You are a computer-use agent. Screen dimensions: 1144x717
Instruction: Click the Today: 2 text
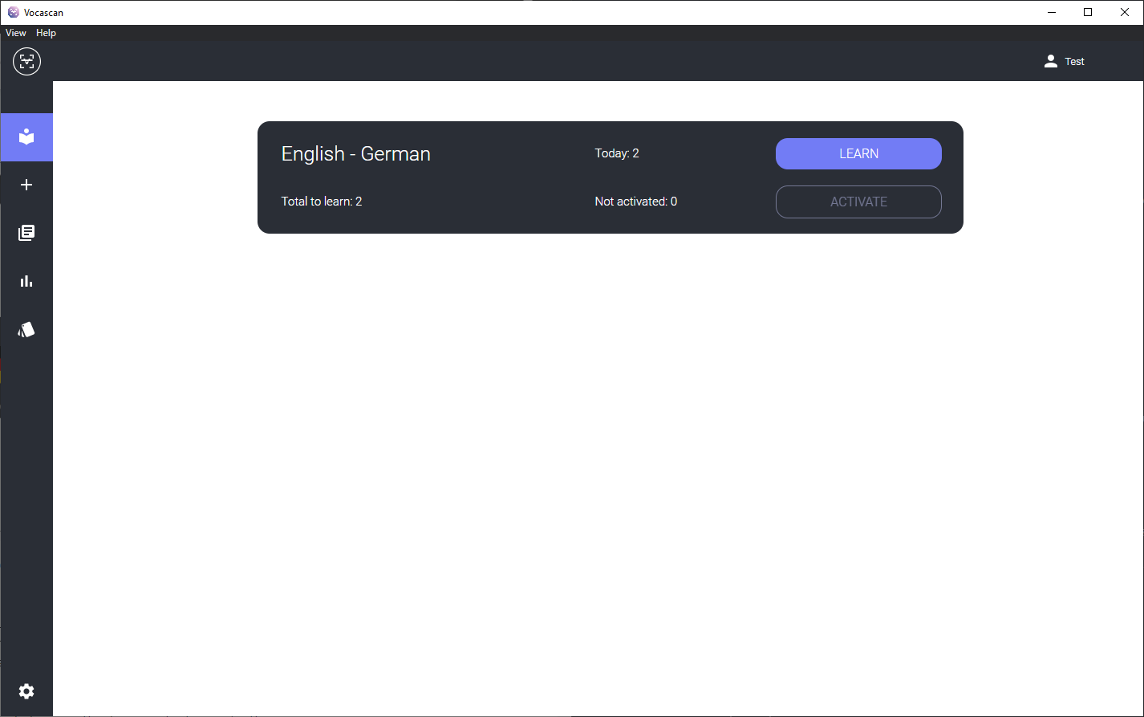tap(617, 153)
